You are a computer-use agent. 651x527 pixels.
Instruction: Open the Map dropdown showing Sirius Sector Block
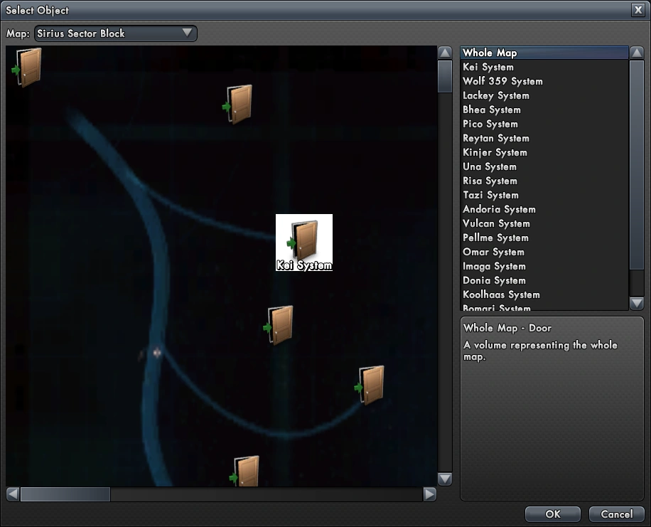point(116,33)
